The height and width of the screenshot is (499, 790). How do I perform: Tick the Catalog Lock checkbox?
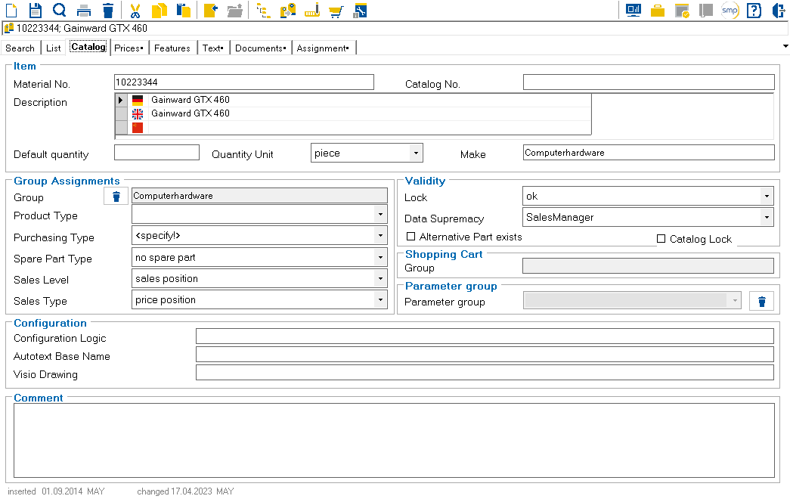(x=661, y=239)
